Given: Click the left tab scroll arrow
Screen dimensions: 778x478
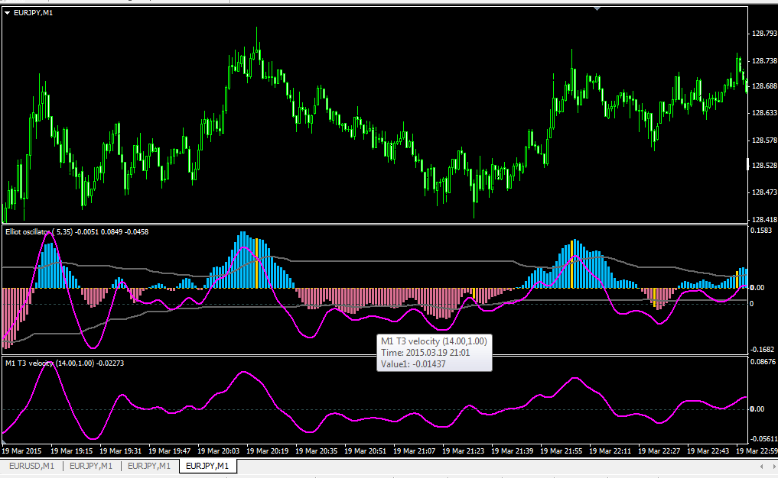Looking at the screenshot, I should (x=762, y=467).
